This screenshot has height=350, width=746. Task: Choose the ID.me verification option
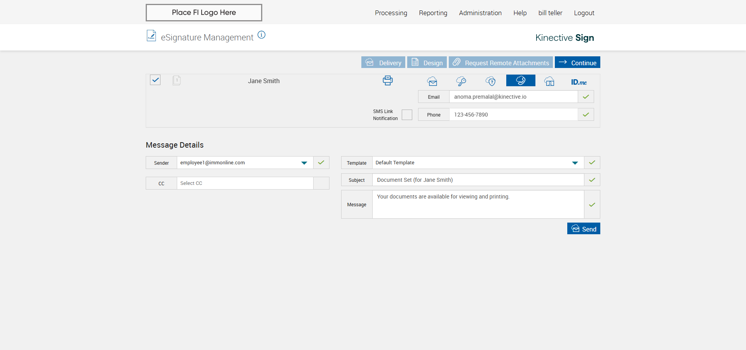(x=579, y=82)
